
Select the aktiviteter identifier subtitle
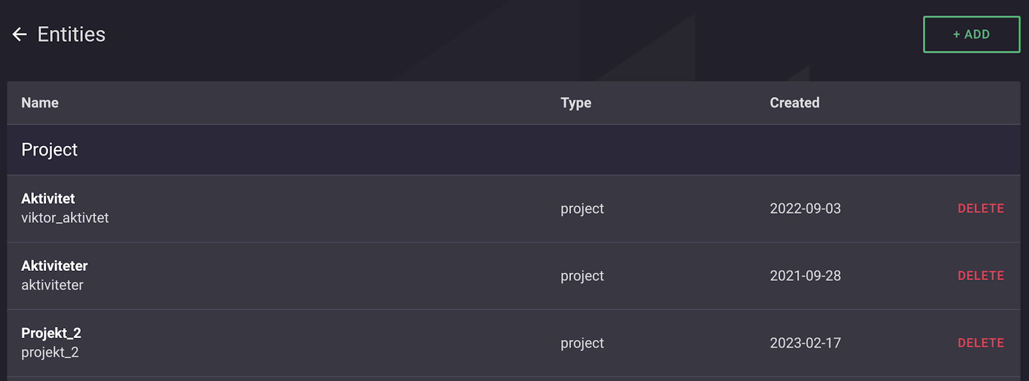point(52,285)
